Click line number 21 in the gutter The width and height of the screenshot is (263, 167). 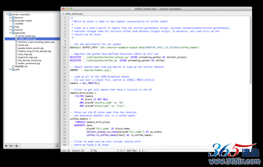[x=64, y=83]
